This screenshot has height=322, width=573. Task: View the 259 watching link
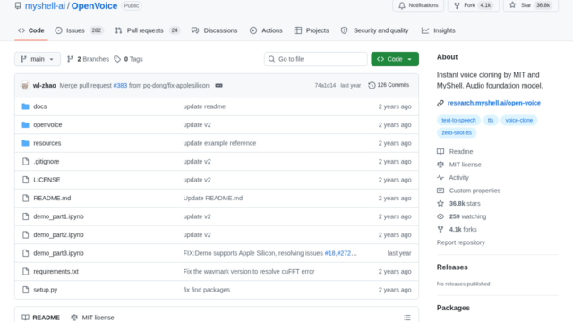pos(462,216)
